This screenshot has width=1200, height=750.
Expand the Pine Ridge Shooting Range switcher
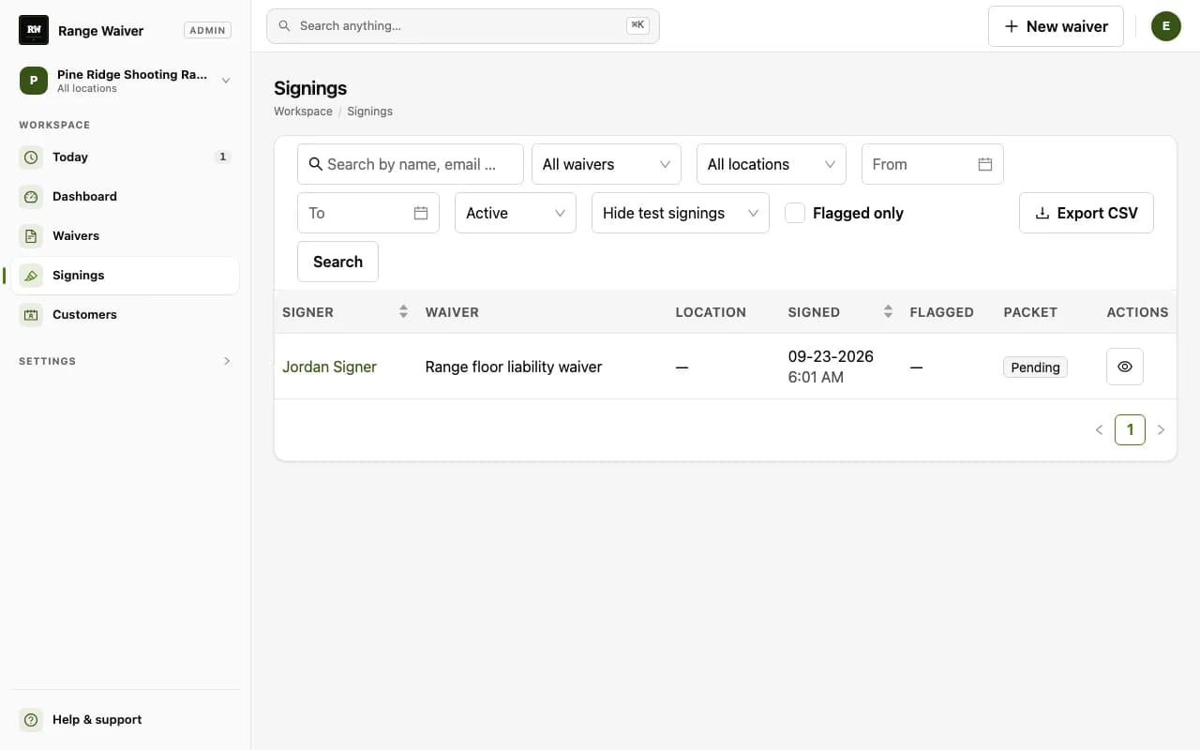126,81
